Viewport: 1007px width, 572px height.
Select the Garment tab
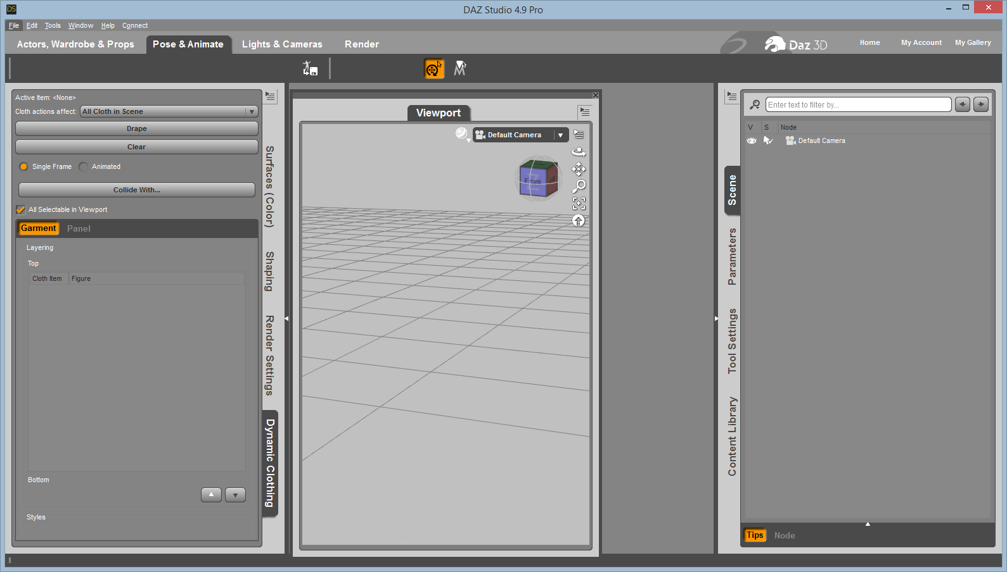(39, 228)
